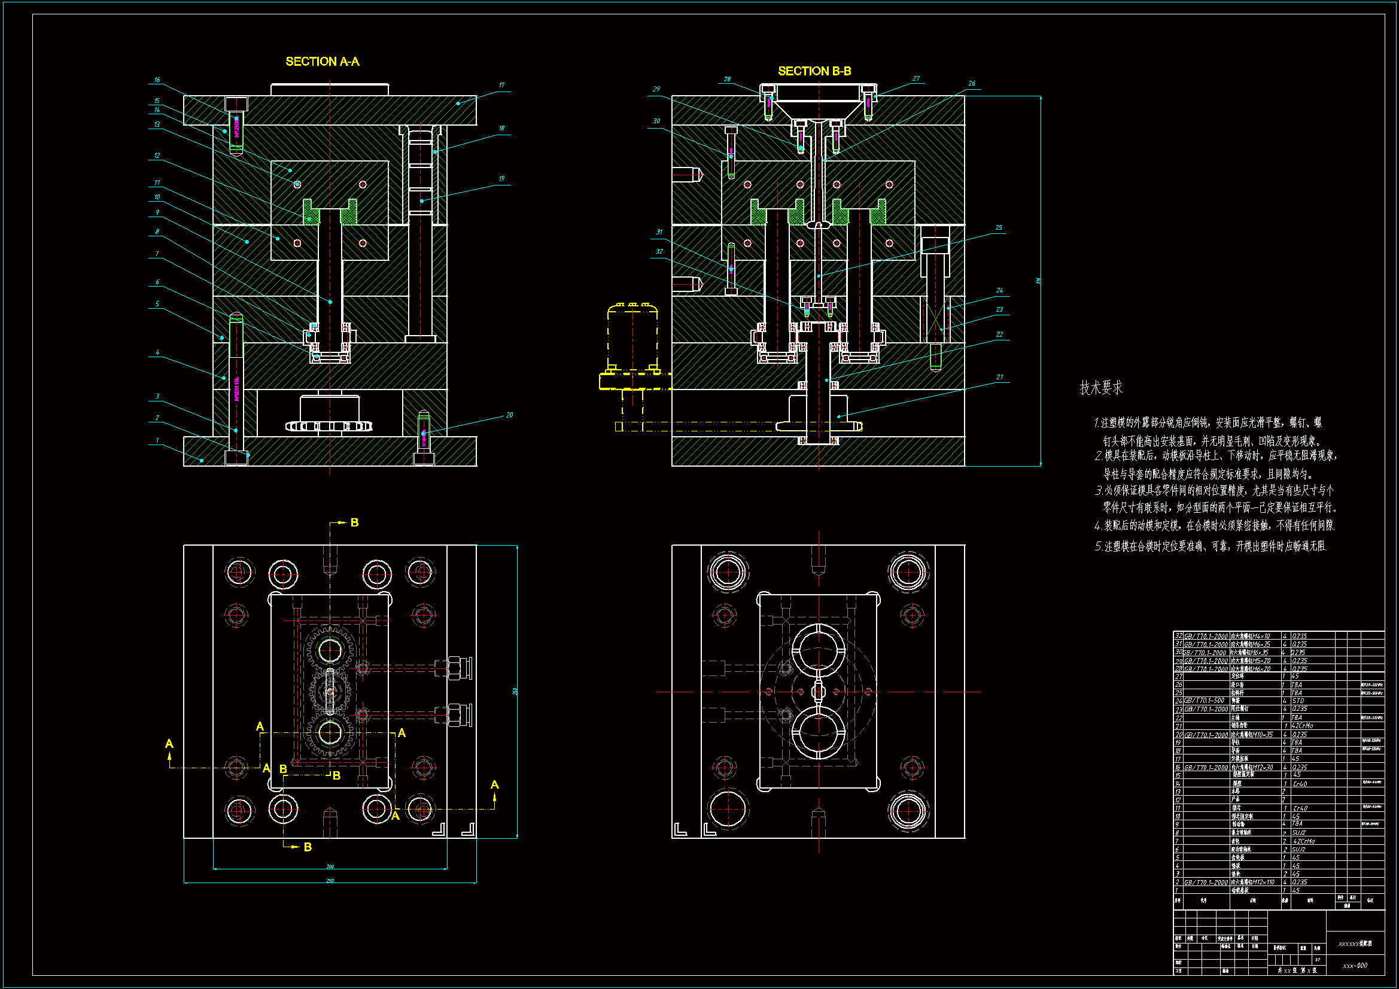Click the xxx-000 drawing number cell

(1355, 965)
